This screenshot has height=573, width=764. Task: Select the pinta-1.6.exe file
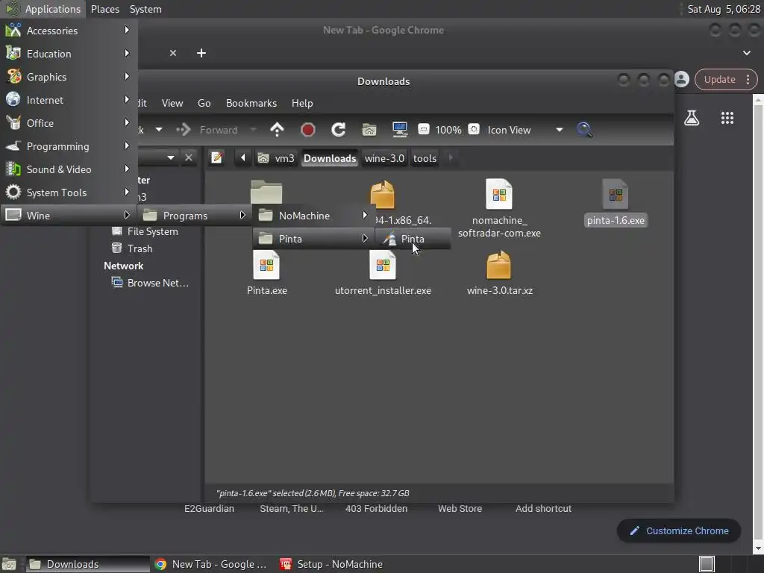(616, 202)
